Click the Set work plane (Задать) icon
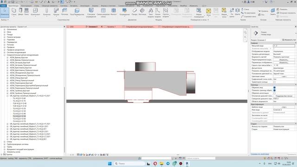This screenshot has width=297, height=167. 273,12
